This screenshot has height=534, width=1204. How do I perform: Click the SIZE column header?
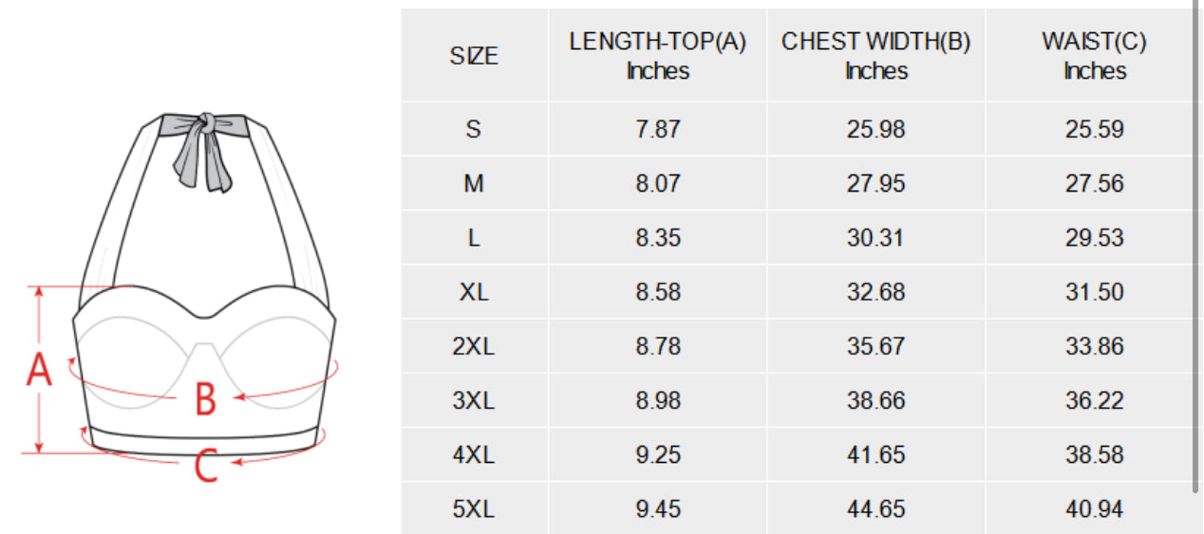pyautogui.click(x=474, y=56)
